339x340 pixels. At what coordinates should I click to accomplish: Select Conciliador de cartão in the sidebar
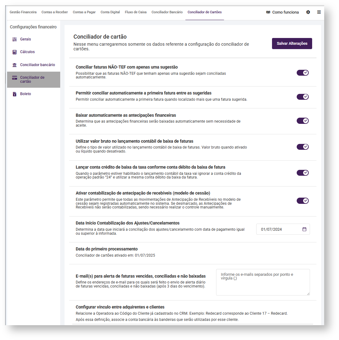click(x=34, y=80)
